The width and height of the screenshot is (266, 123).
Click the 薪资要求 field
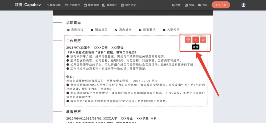(147, 30)
